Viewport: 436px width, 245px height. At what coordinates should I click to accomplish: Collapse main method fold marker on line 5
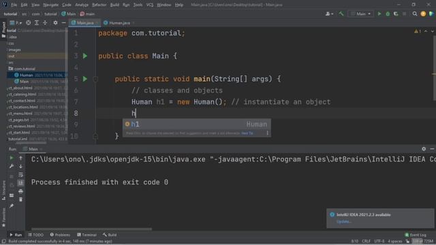95,79
